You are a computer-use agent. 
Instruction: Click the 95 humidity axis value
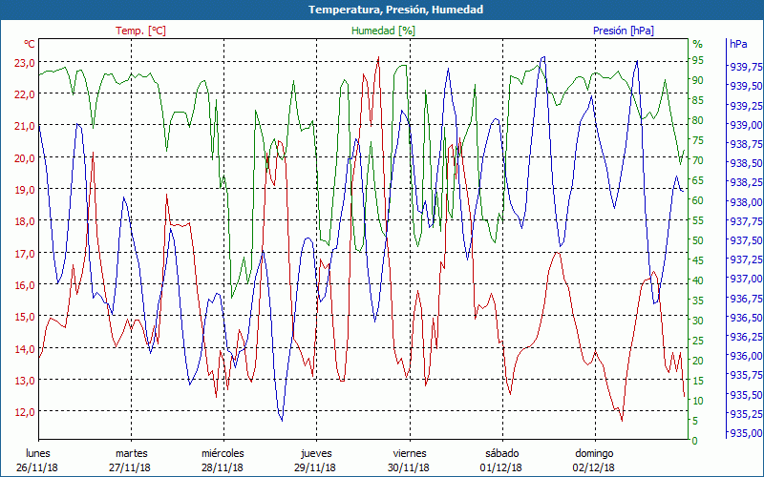tap(698, 60)
